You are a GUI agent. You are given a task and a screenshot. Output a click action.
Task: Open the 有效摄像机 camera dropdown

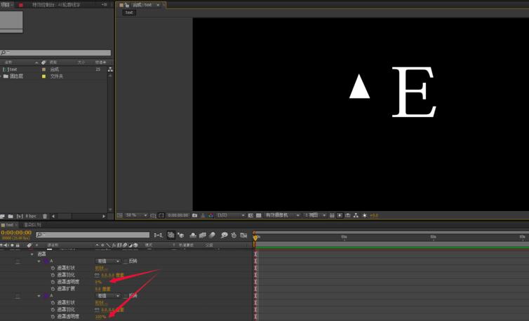pyautogui.click(x=282, y=215)
